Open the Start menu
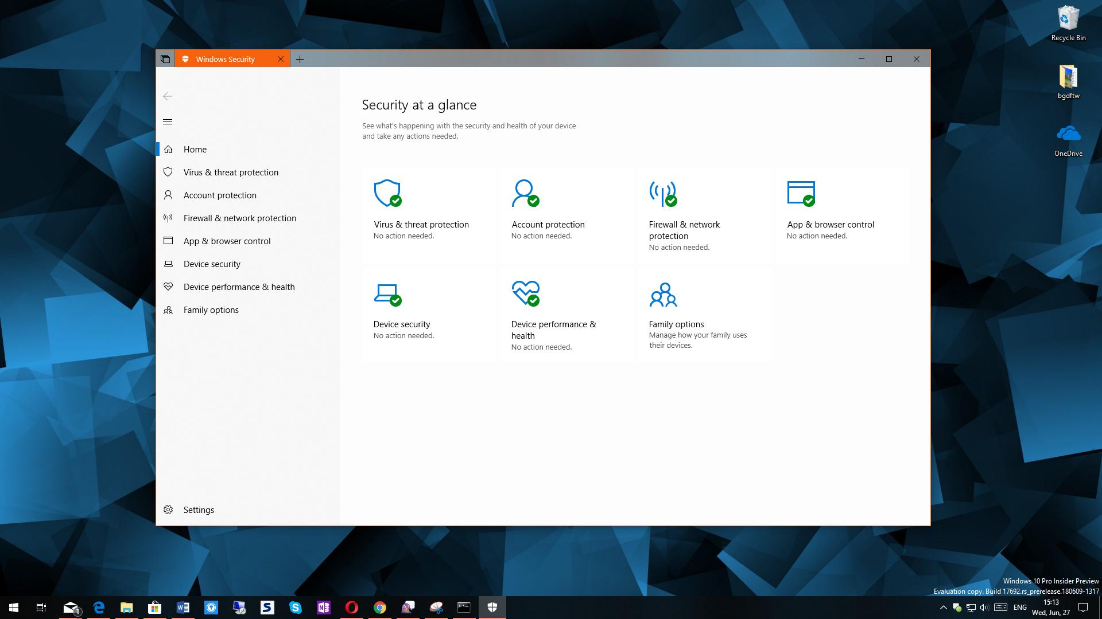This screenshot has width=1102, height=619. tap(14, 608)
